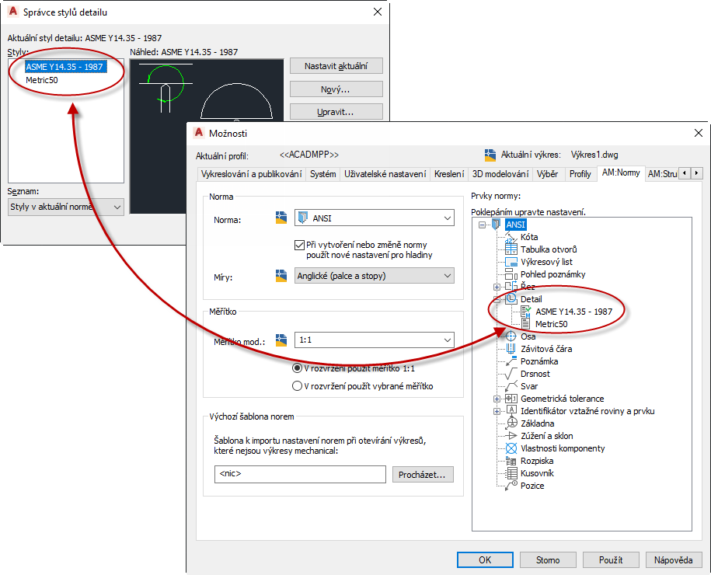Click the Výkresový list icon
This screenshot has width=711, height=575.
(x=511, y=262)
